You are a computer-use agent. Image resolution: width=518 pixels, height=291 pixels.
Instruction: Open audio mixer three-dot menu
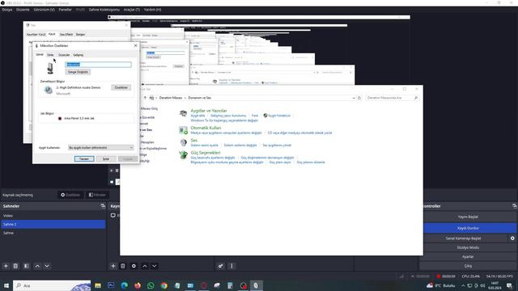(231, 266)
